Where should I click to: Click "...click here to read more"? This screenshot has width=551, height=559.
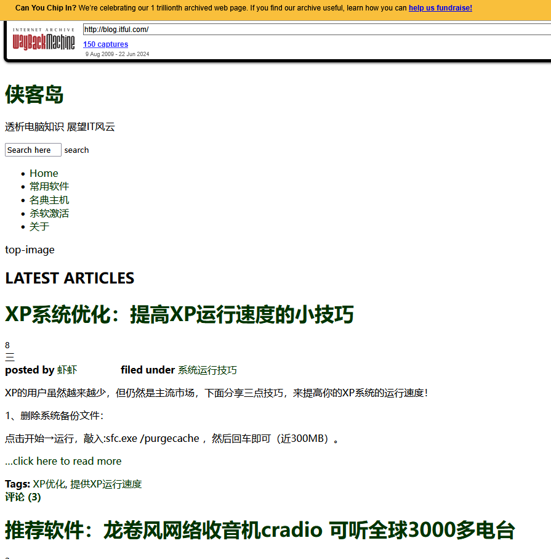pos(63,461)
